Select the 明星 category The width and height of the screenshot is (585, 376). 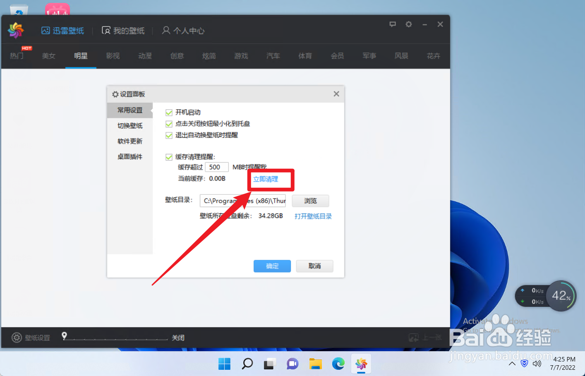[81, 56]
